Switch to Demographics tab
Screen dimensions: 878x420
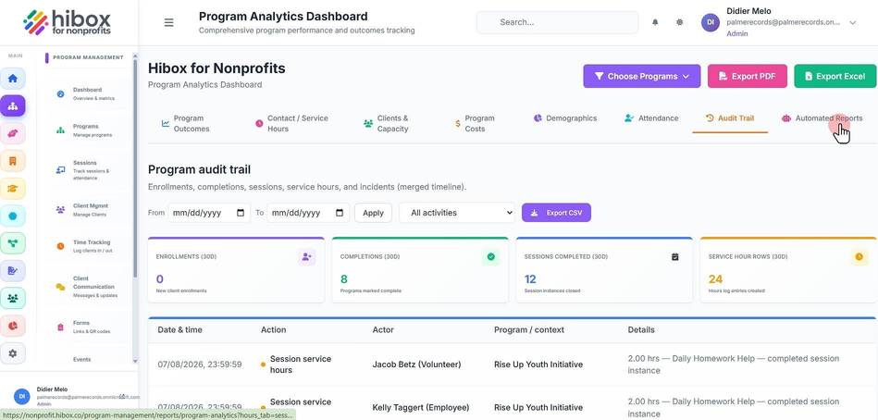point(565,118)
